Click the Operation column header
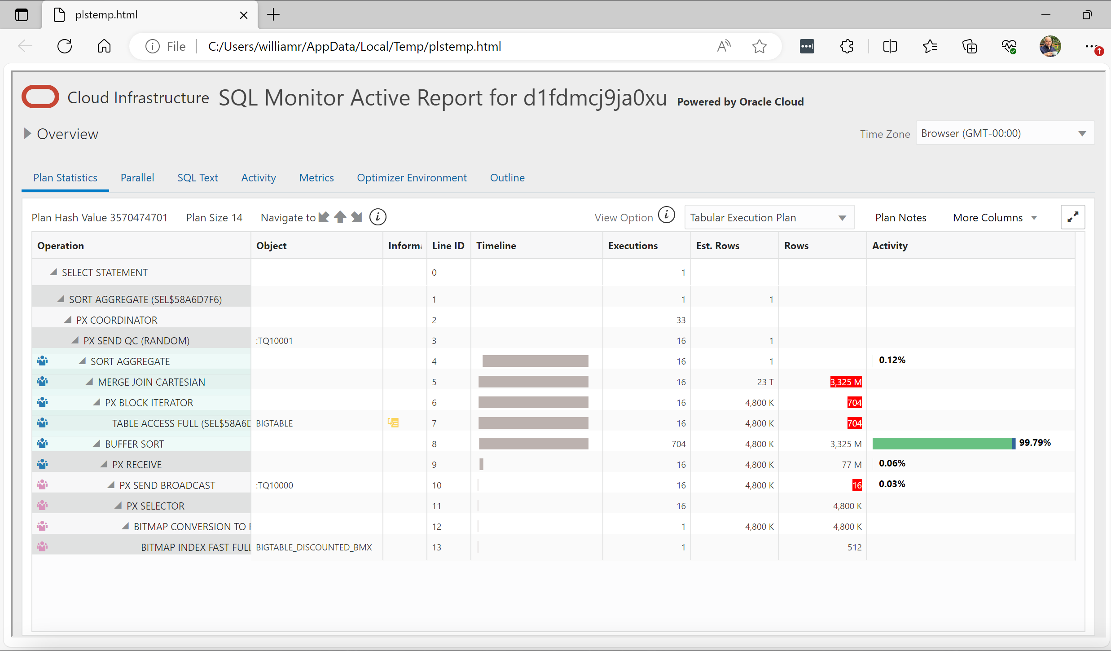Image resolution: width=1111 pixels, height=651 pixels. [141, 246]
